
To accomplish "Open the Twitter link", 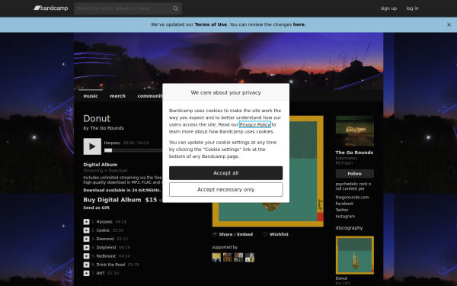I will pos(342,210).
